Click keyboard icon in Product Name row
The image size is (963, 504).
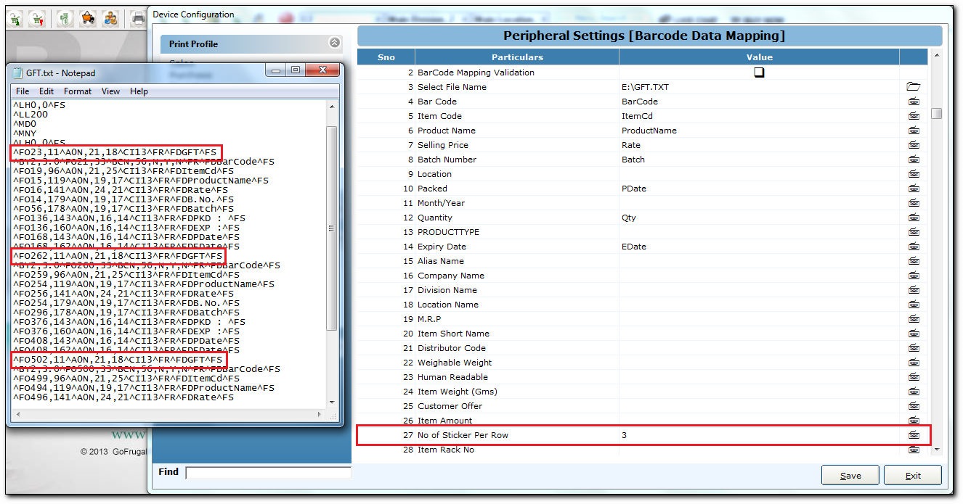914,131
